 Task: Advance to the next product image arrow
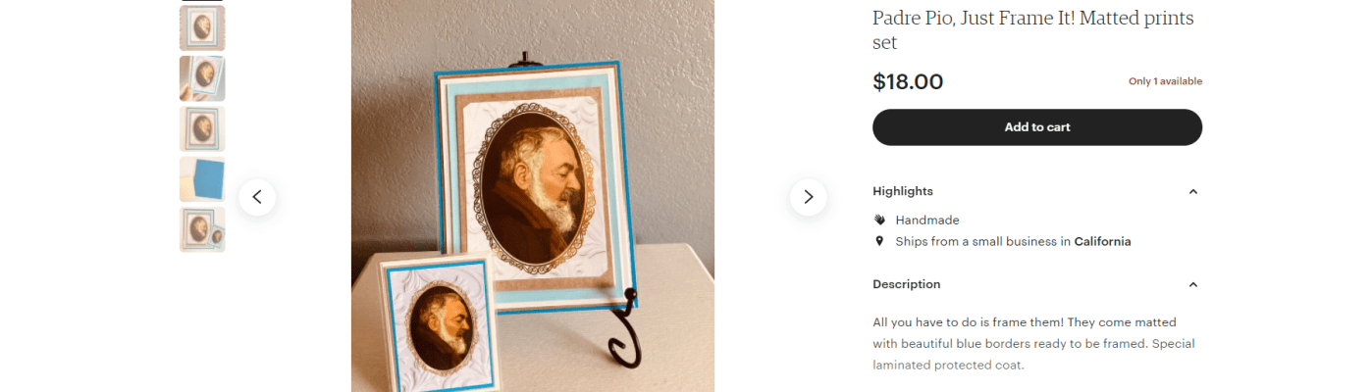point(808,197)
